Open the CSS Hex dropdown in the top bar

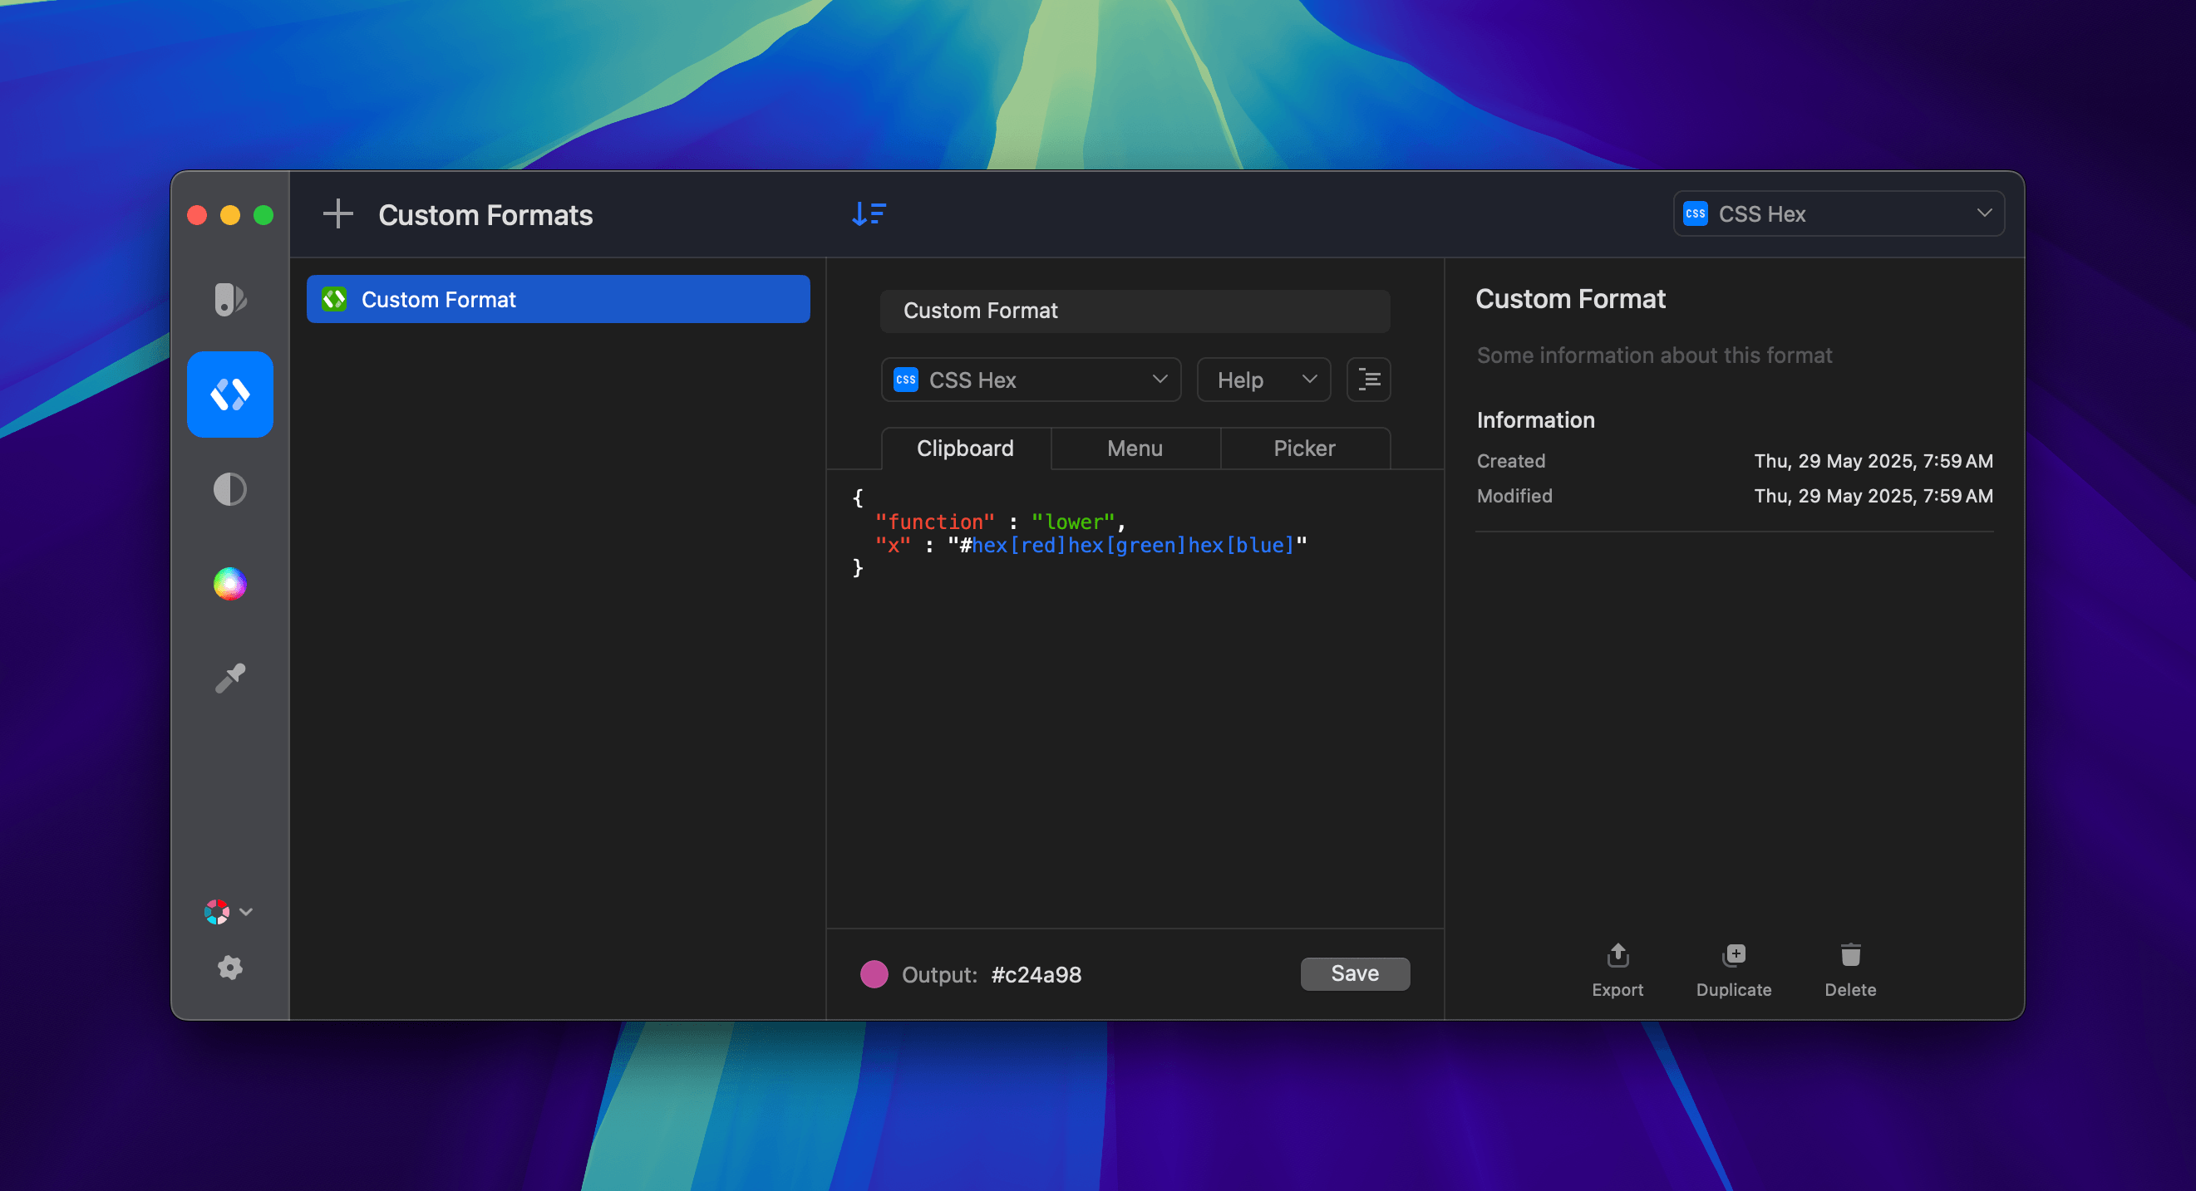(1838, 213)
